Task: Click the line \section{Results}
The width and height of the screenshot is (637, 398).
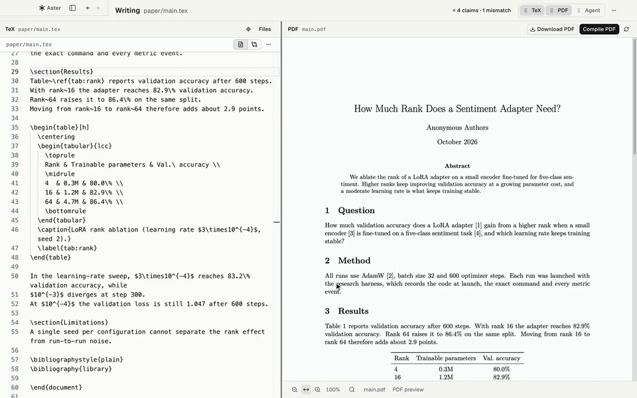Action: tap(61, 72)
